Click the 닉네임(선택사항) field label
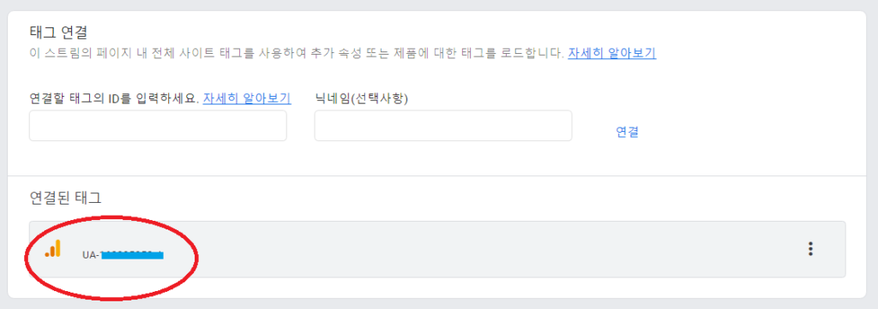This screenshot has width=878, height=309. [361, 99]
